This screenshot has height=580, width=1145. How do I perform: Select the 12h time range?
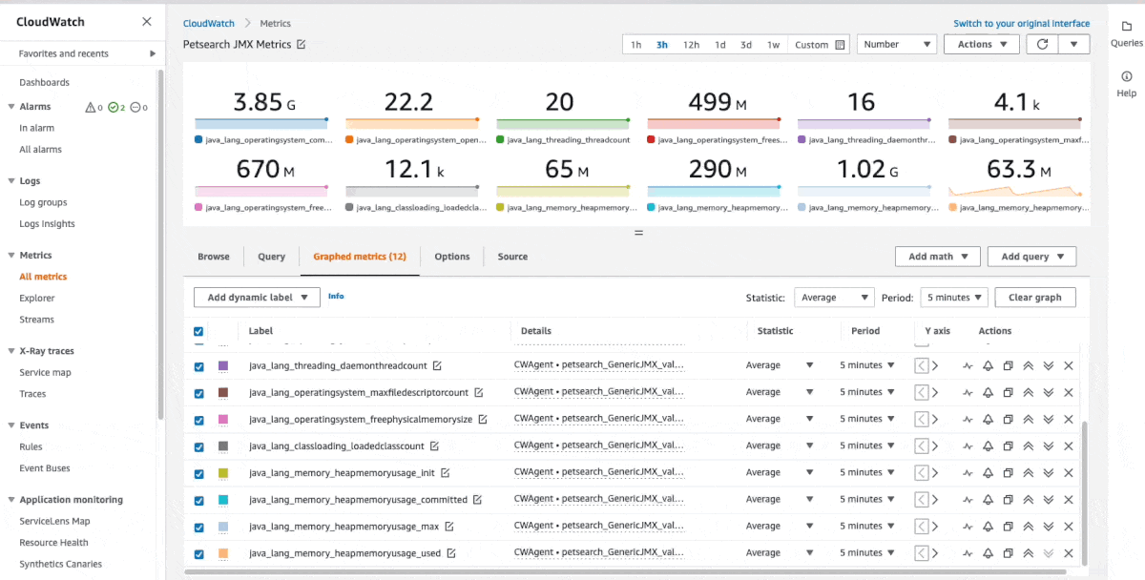pos(691,45)
